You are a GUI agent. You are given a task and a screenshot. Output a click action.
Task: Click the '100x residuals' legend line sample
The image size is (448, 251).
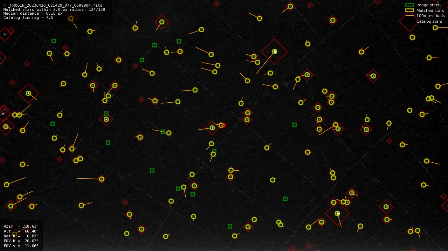(x=409, y=16)
